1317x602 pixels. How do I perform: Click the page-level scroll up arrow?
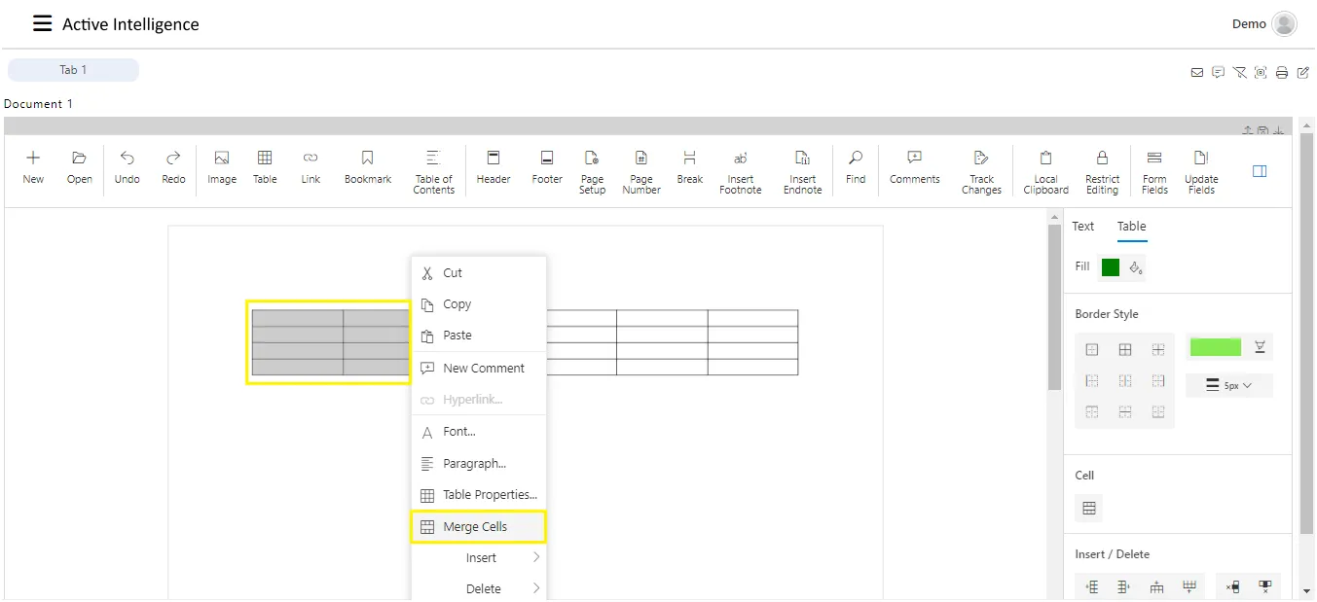click(1307, 124)
